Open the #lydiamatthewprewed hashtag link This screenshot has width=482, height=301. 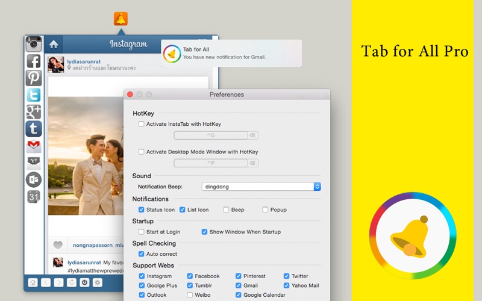coord(95,270)
